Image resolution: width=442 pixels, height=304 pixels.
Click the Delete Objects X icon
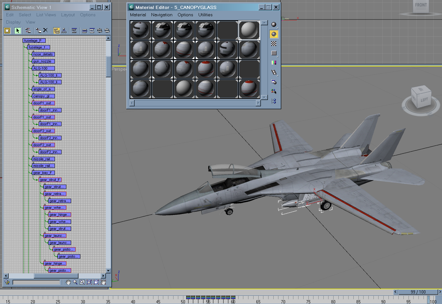(45, 31)
